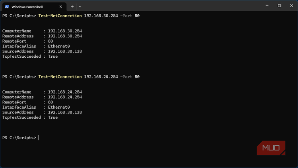The height and width of the screenshot is (168, 298).
Task: Click the first InterfaceAlias Ethernet0 value
Action: click(59, 46)
